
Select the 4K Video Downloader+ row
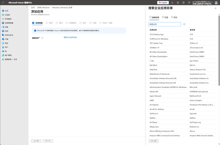coord(182,56)
